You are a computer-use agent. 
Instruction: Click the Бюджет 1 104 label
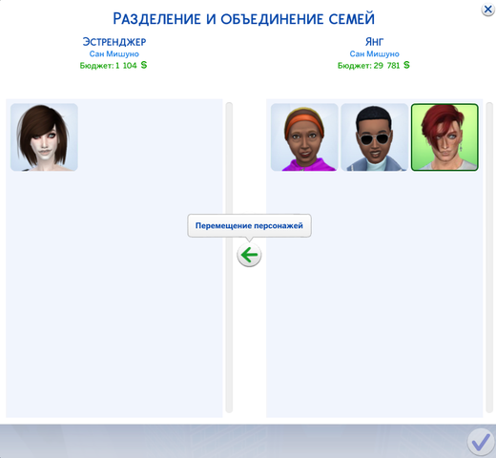[x=114, y=66]
